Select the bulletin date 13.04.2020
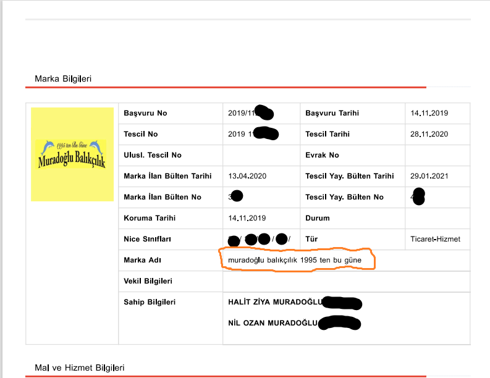Image resolution: width=490 pixels, height=378 pixels. tap(247, 176)
